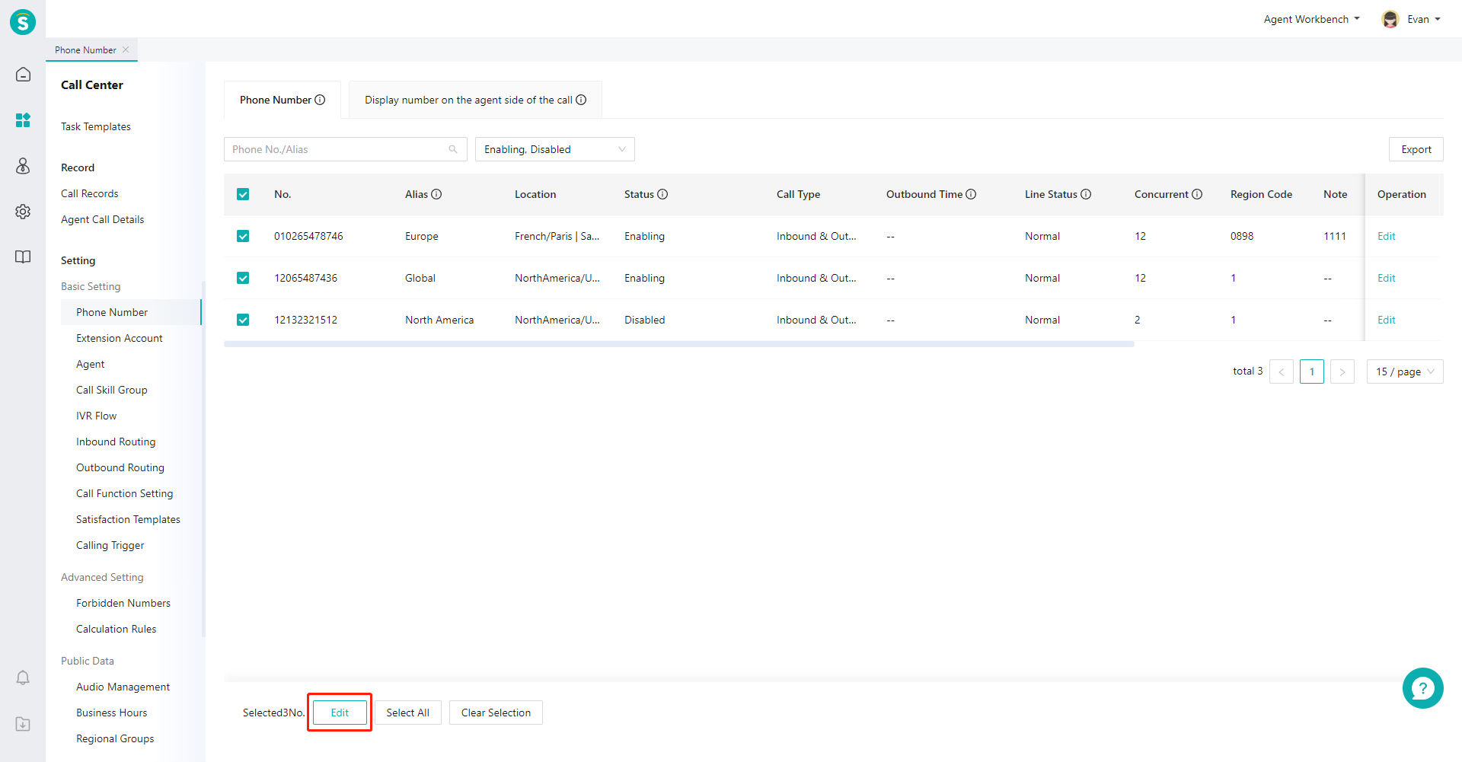Click the sidebar vertical scrollbar
This screenshot has height=762, width=1462.
(203, 458)
